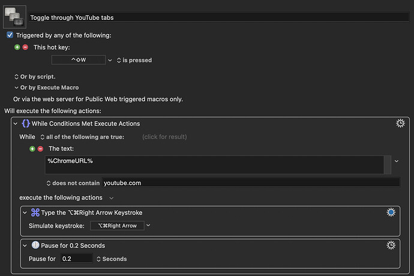Click the macro icon thumbnail beside the name
The width and height of the screenshot is (414, 276).
click(14, 17)
